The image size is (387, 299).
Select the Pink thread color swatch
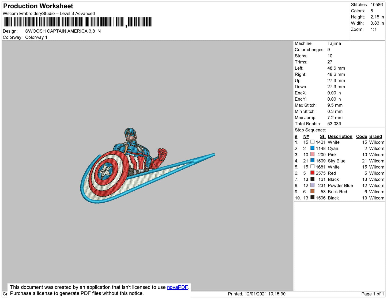312,154
